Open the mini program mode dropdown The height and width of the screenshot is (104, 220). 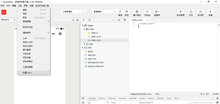click(x=74, y=12)
